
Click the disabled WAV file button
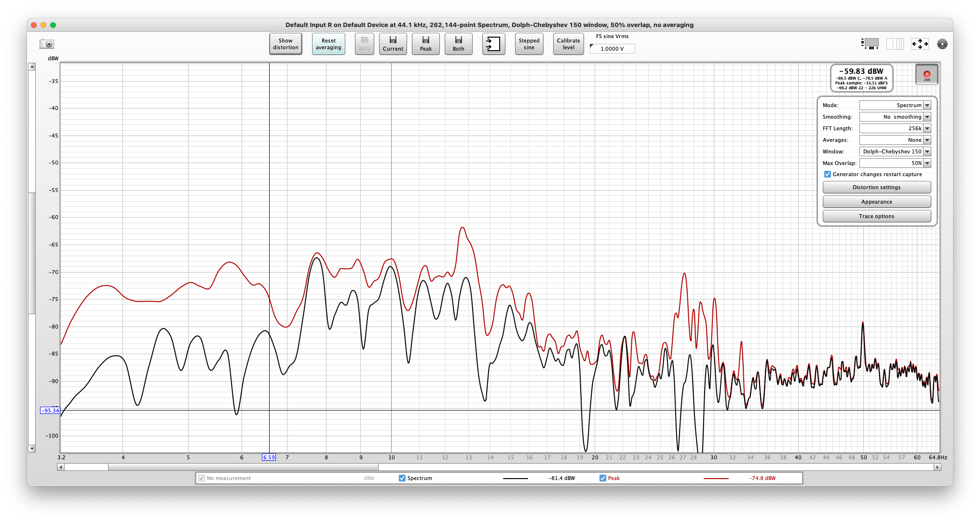(x=365, y=44)
